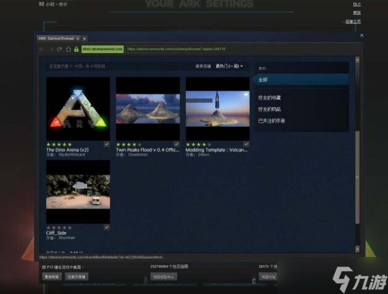This screenshot has height=294, width=388.
Task: Check the box on Cliff_Side item
Action: click(x=107, y=227)
